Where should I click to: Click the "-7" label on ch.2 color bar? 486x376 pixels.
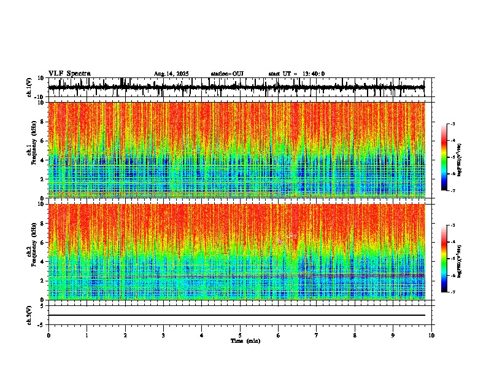452,292
